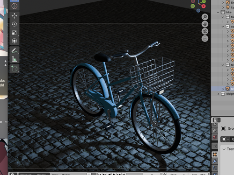The width and height of the screenshot is (234, 175).
Task: Click the play animation button
Action: click(x=114, y=174)
